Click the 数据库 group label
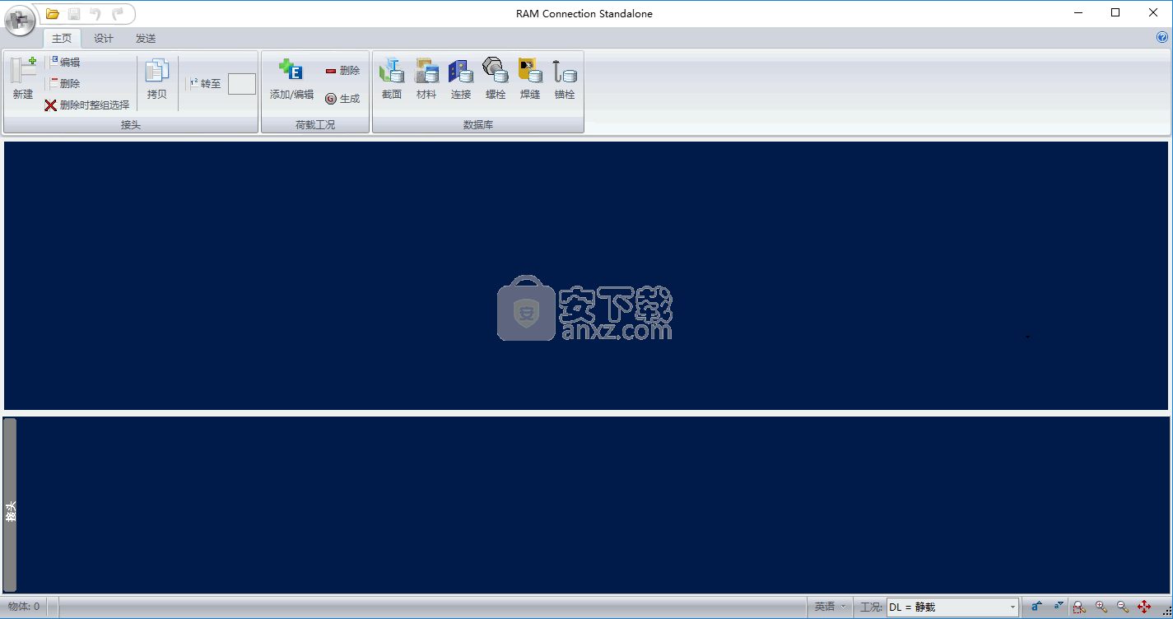The width and height of the screenshot is (1173, 619). pos(478,125)
